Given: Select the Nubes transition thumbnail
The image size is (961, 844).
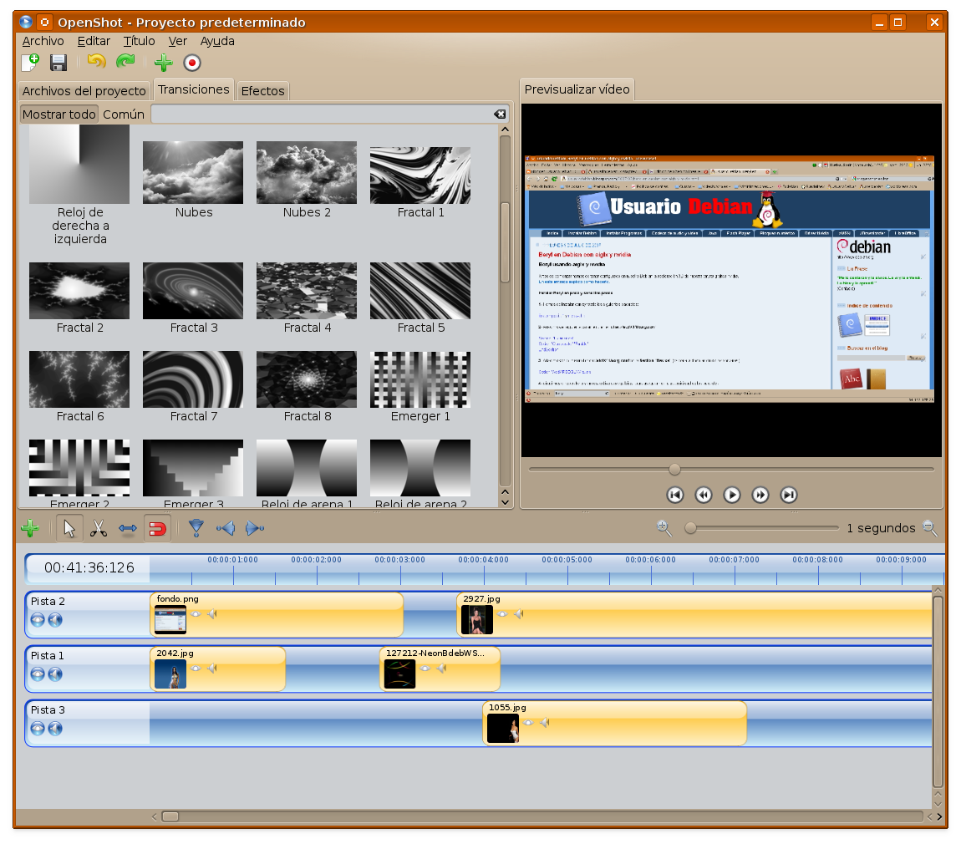Looking at the screenshot, I should click(x=193, y=173).
